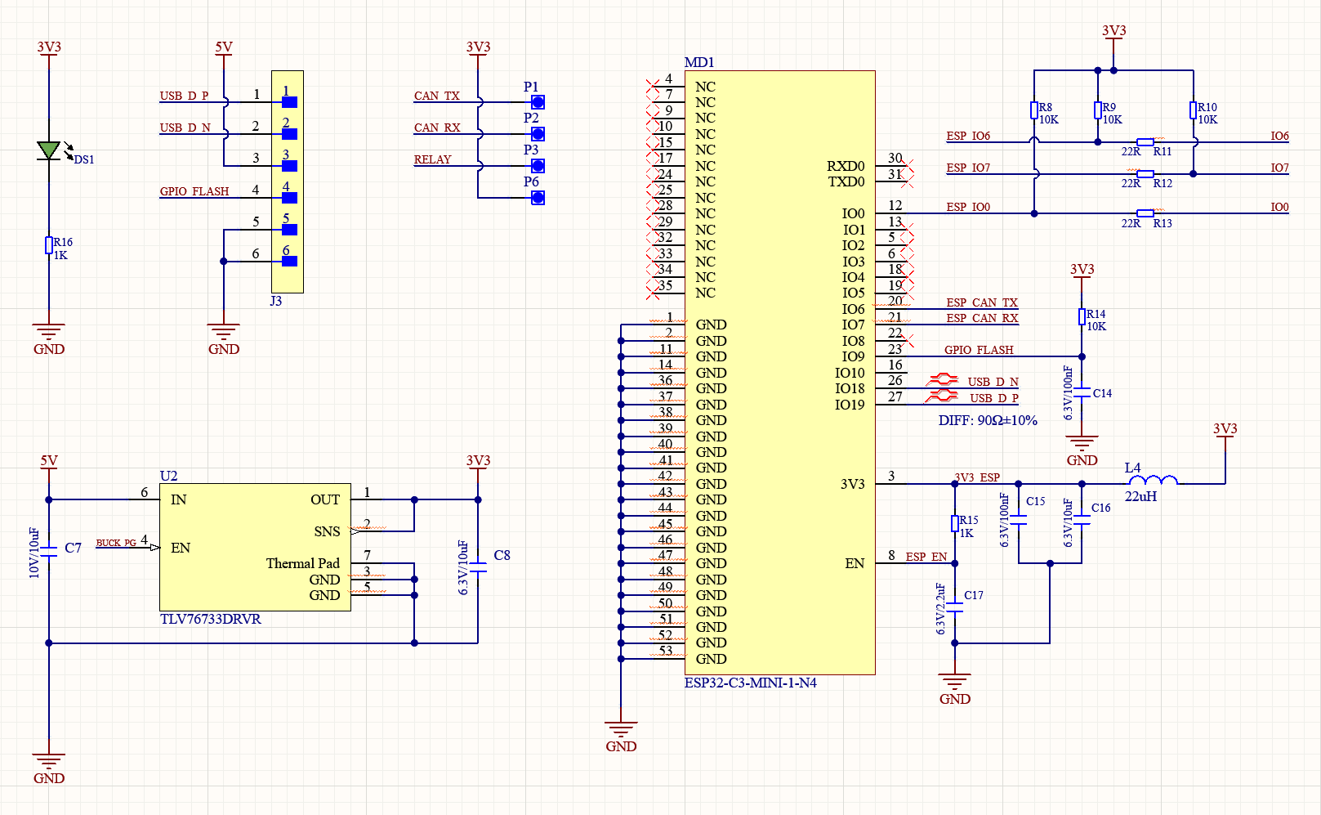Viewport: 1321px width, 815px height.
Task: Click the ESP32-C3-MINI-1-N4 part name
Action: coord(750,683)
